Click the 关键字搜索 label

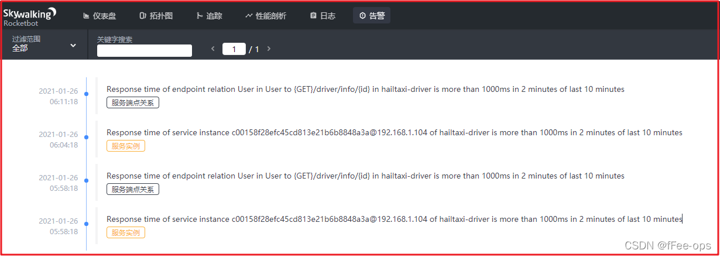[115, 39]
